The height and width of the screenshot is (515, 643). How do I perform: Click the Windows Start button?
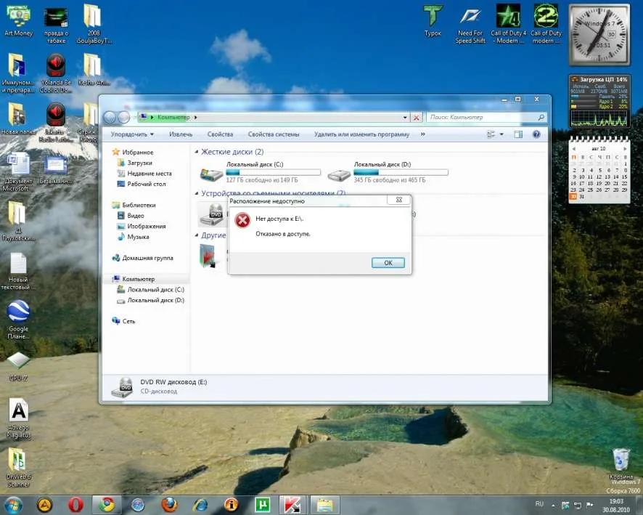[x=13, y=504]
